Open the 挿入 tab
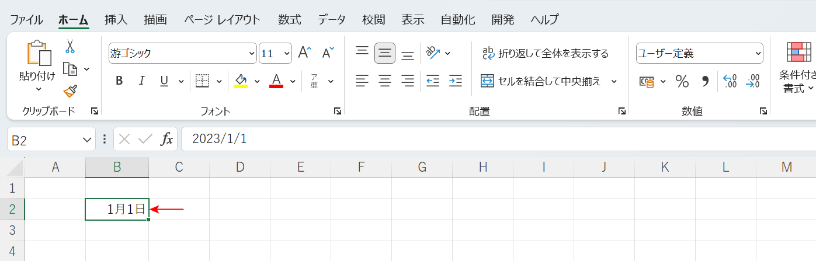Screen dimensions: 816x261 116,19
